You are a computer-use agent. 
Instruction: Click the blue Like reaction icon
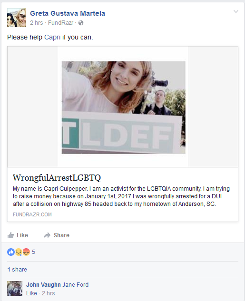click(11, 252)
